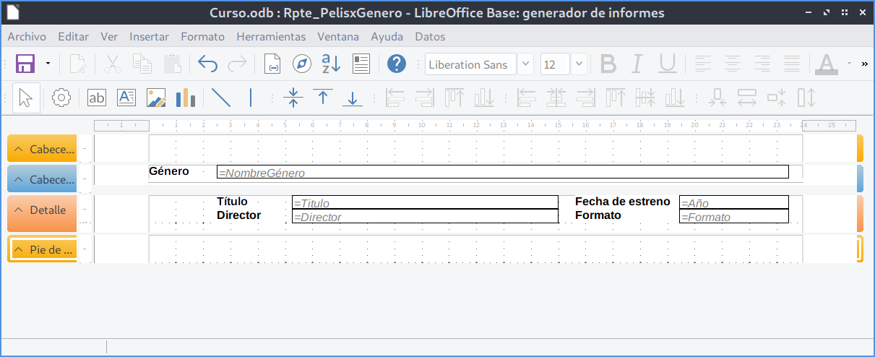The image size is (875, 357).
Task: Toggle Bold formatting
Action: coord(608,64)
